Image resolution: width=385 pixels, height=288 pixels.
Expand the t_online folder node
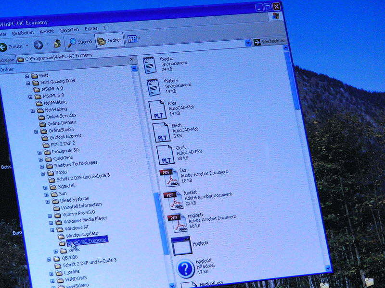pos(51,274)
